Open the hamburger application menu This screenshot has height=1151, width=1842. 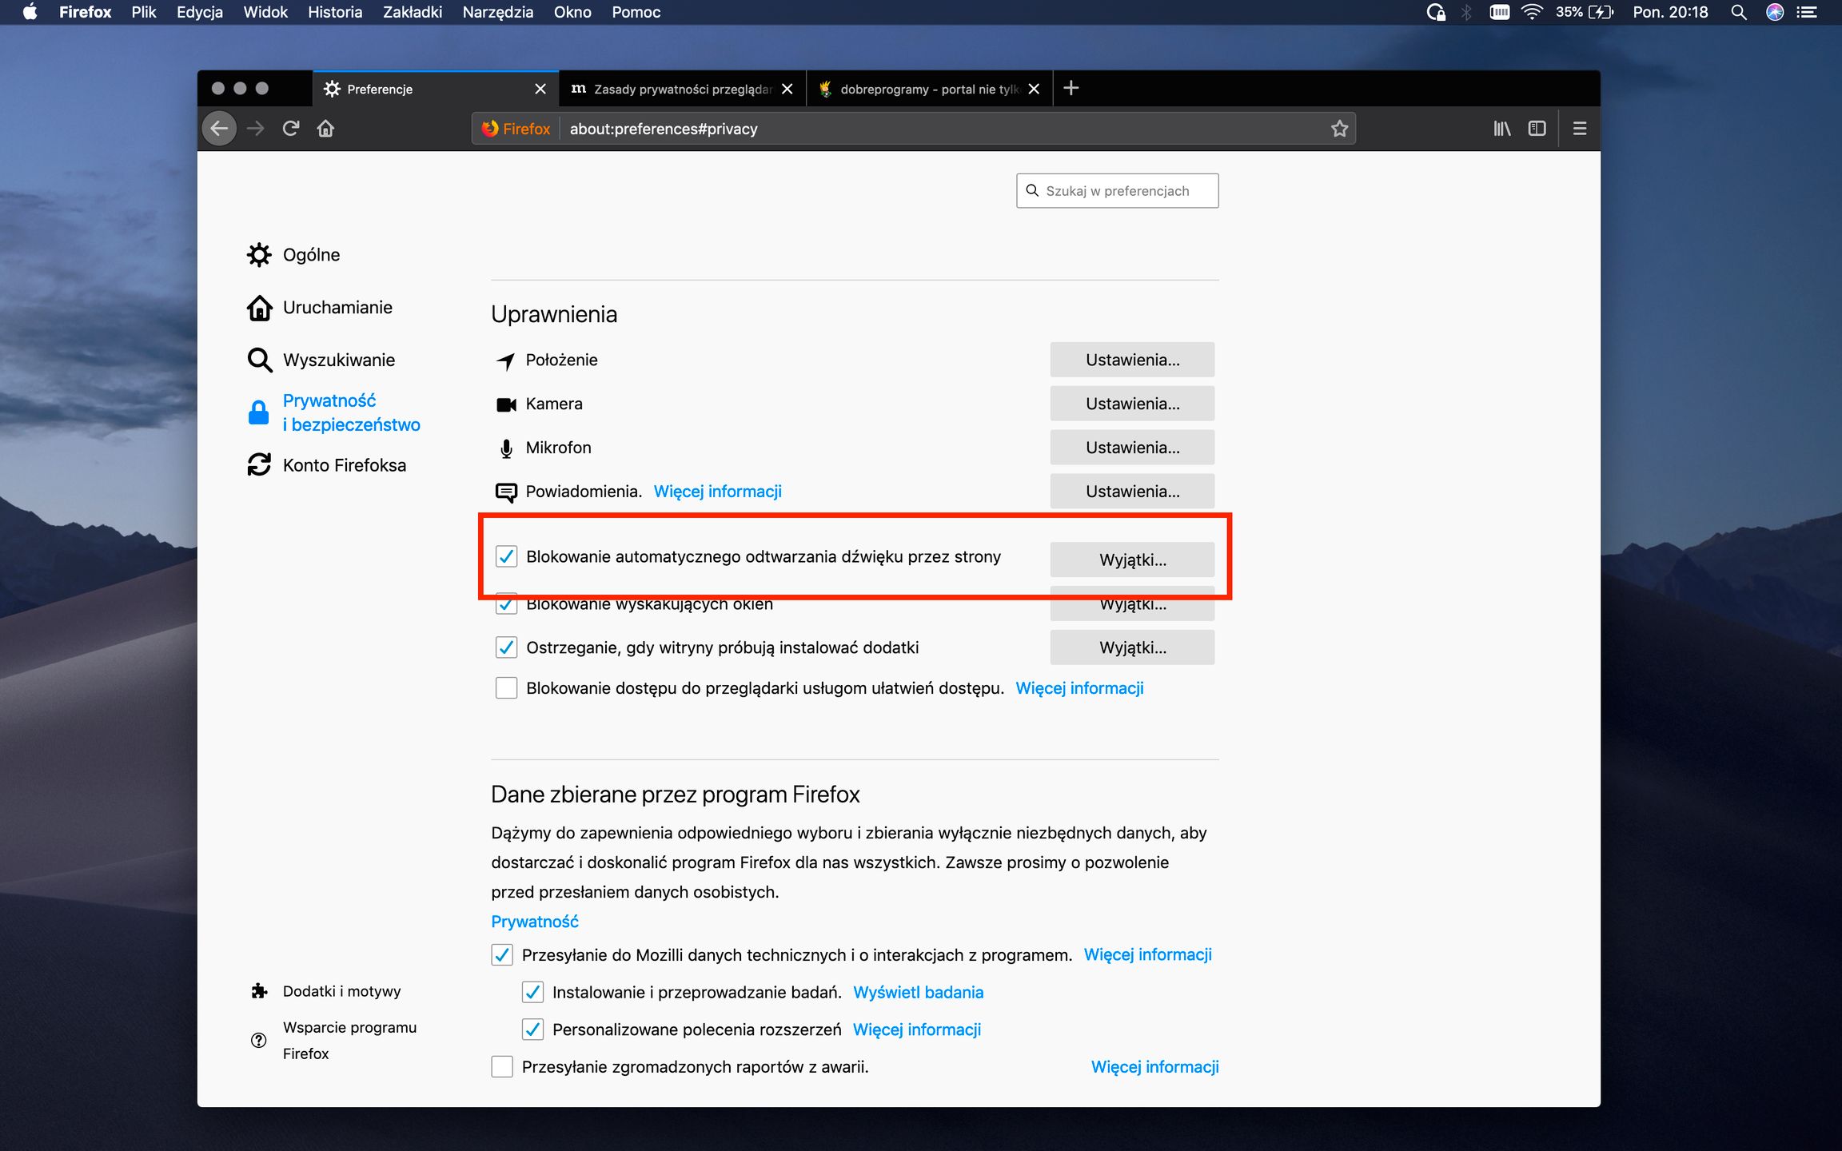[1579, 128]
